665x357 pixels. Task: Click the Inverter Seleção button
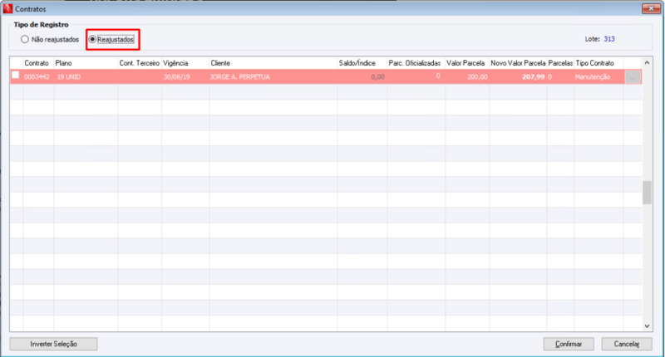pyautogui.click(x=53, y=344)
